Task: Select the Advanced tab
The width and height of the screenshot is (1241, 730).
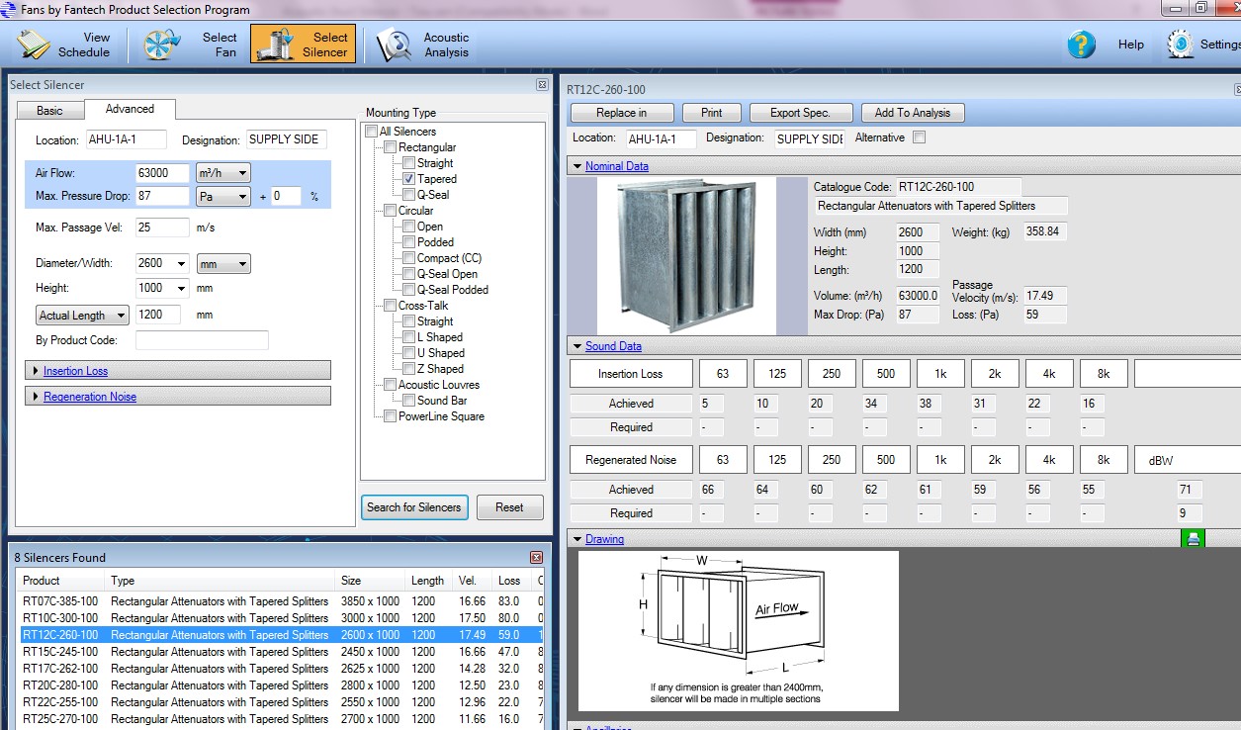Action: [x=130, y=109]
